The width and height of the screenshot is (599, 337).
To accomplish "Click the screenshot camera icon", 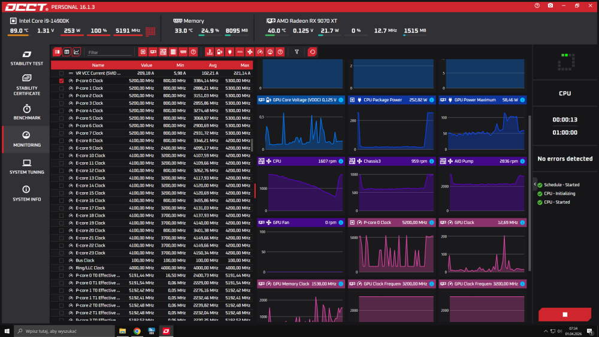I will click(550, 5).
